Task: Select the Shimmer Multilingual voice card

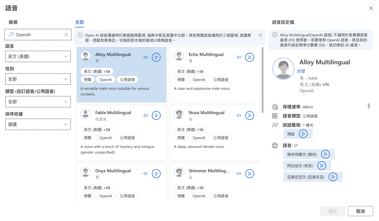Action: pos(215,182)
